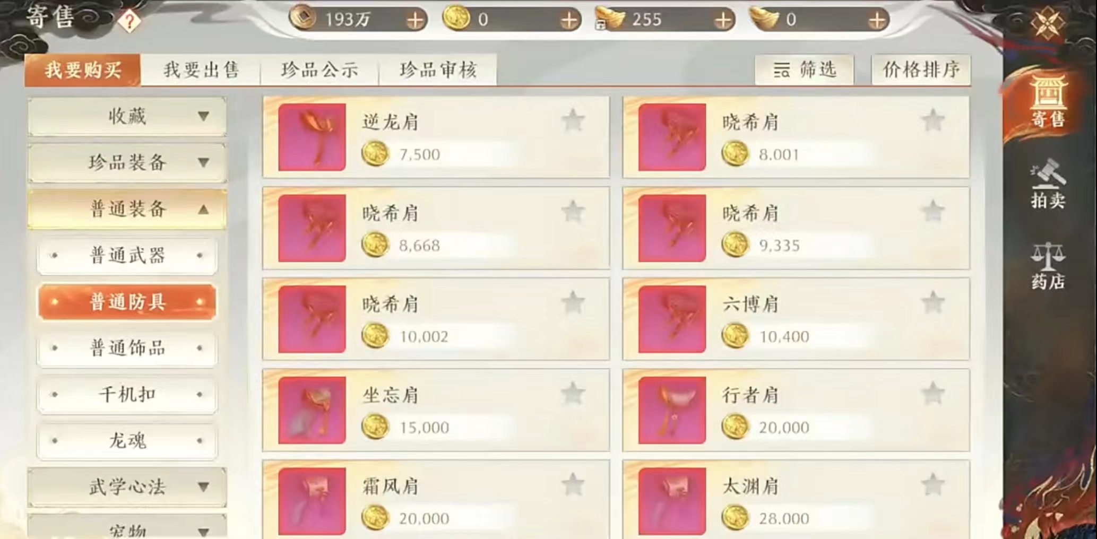1097x539 pixels.
Task: Toggle favorite star on 六博肩
Action: pyautogui.click(x=933, y=303)
